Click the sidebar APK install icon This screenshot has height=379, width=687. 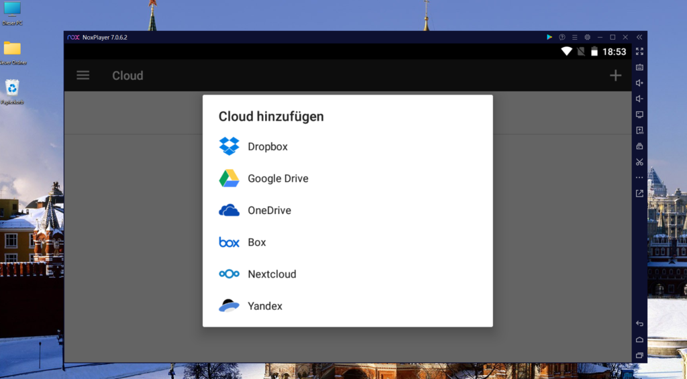(639, 130)
